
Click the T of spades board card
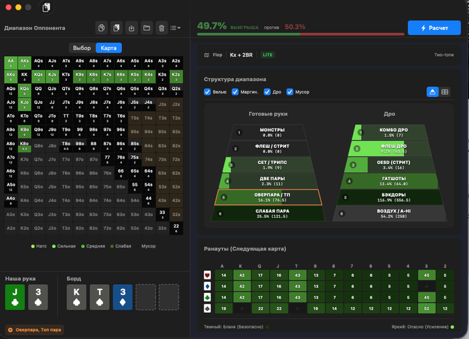pyautogui.click(x=100, y=297)
